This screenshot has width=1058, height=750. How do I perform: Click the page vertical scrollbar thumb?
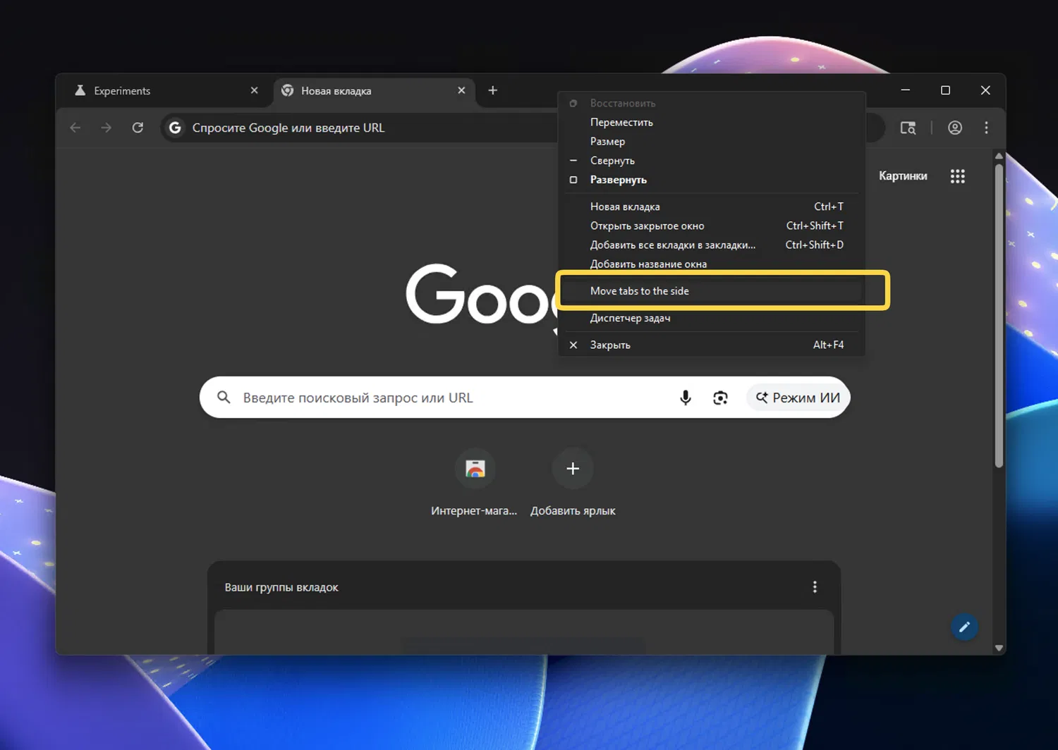[999, 315]
